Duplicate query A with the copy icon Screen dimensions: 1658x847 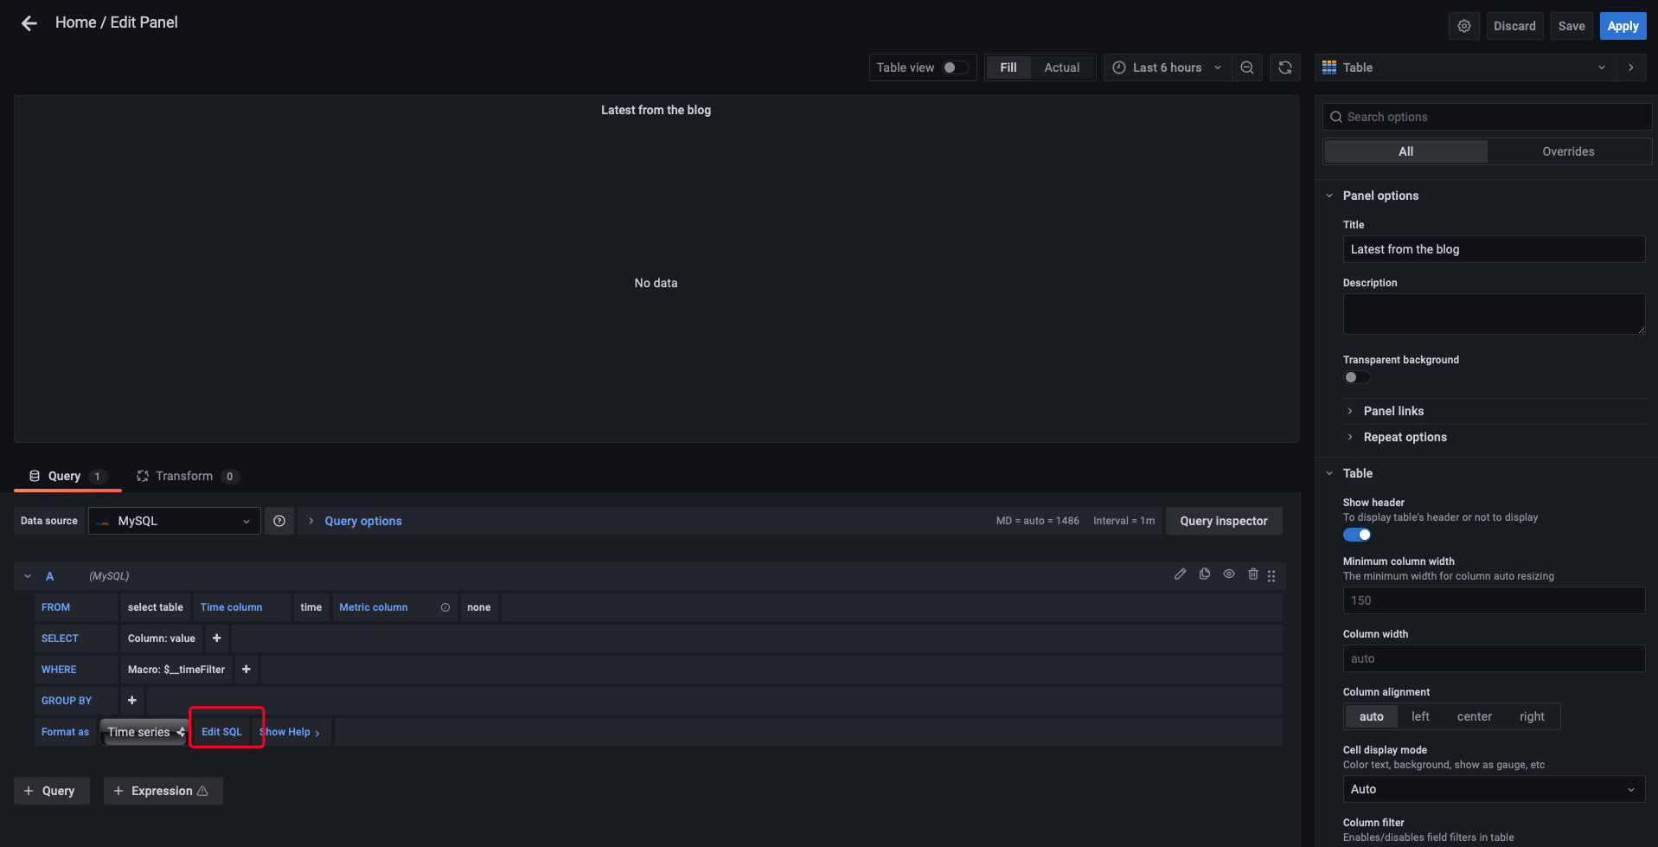tap(1204, 574)
